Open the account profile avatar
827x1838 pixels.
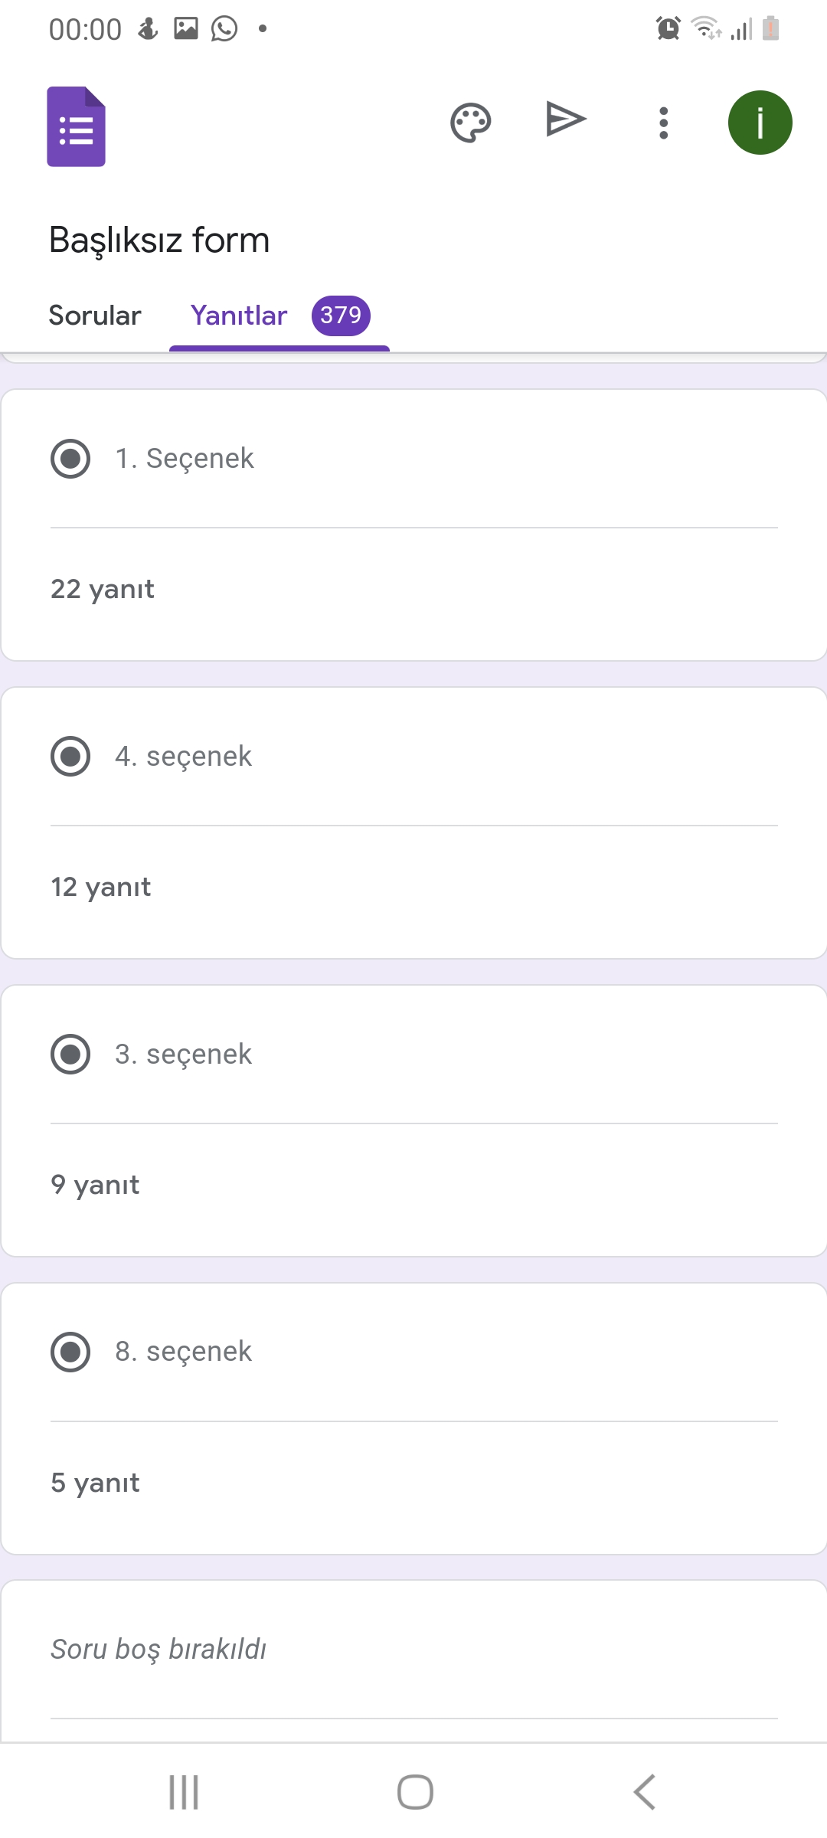[760, 121]
